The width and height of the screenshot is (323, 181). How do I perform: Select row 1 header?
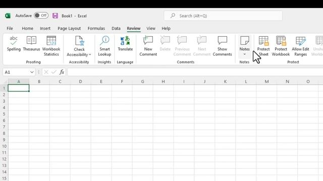(x=4, y=88)
